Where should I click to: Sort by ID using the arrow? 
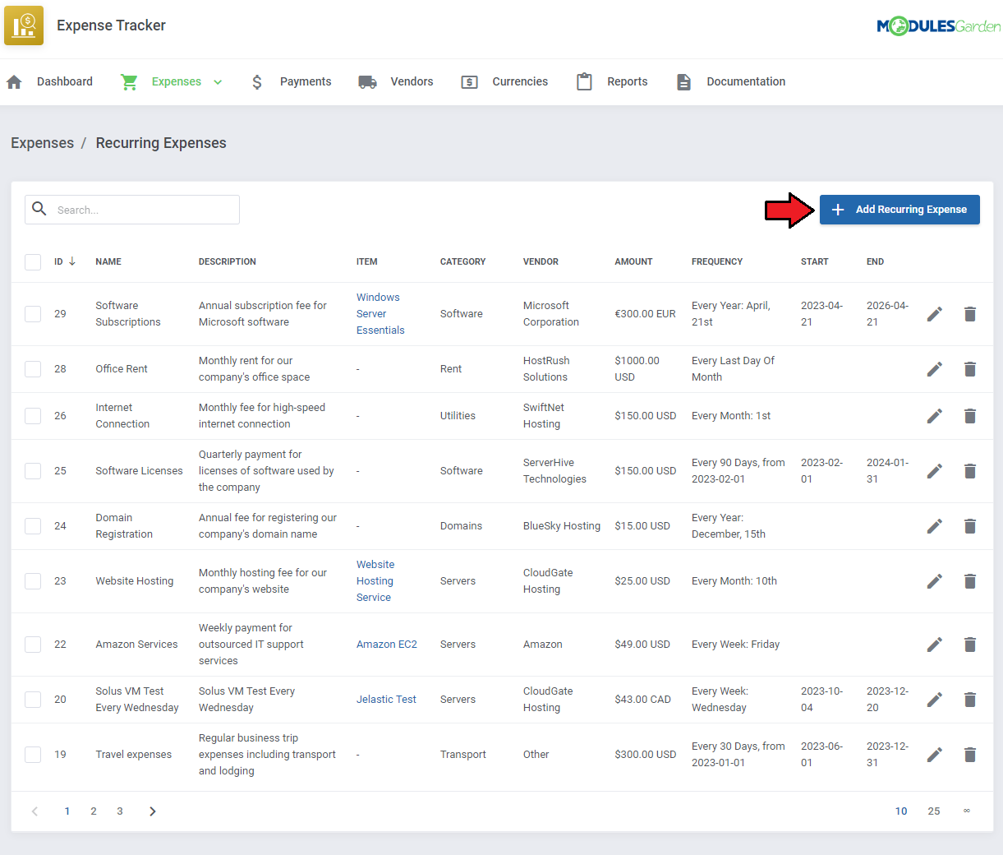(x=72, y=261)
